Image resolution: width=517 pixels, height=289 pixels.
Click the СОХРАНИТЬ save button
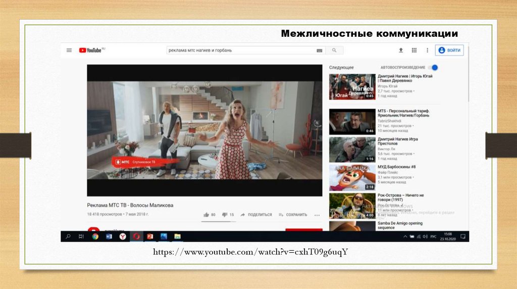[293, 214]
